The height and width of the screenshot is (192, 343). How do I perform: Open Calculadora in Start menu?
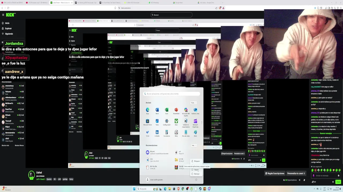(x=167, y=133)
